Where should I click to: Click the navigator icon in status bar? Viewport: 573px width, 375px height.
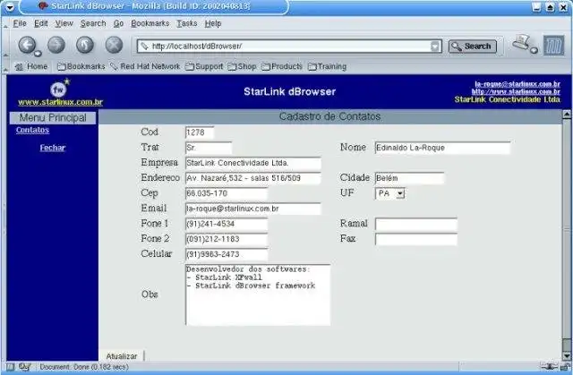pyautogui.click(x=10, y=367)
